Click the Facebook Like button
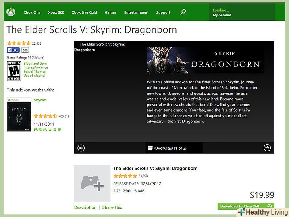The height and width of the screenshot is (217, 289). pos(13,50)
